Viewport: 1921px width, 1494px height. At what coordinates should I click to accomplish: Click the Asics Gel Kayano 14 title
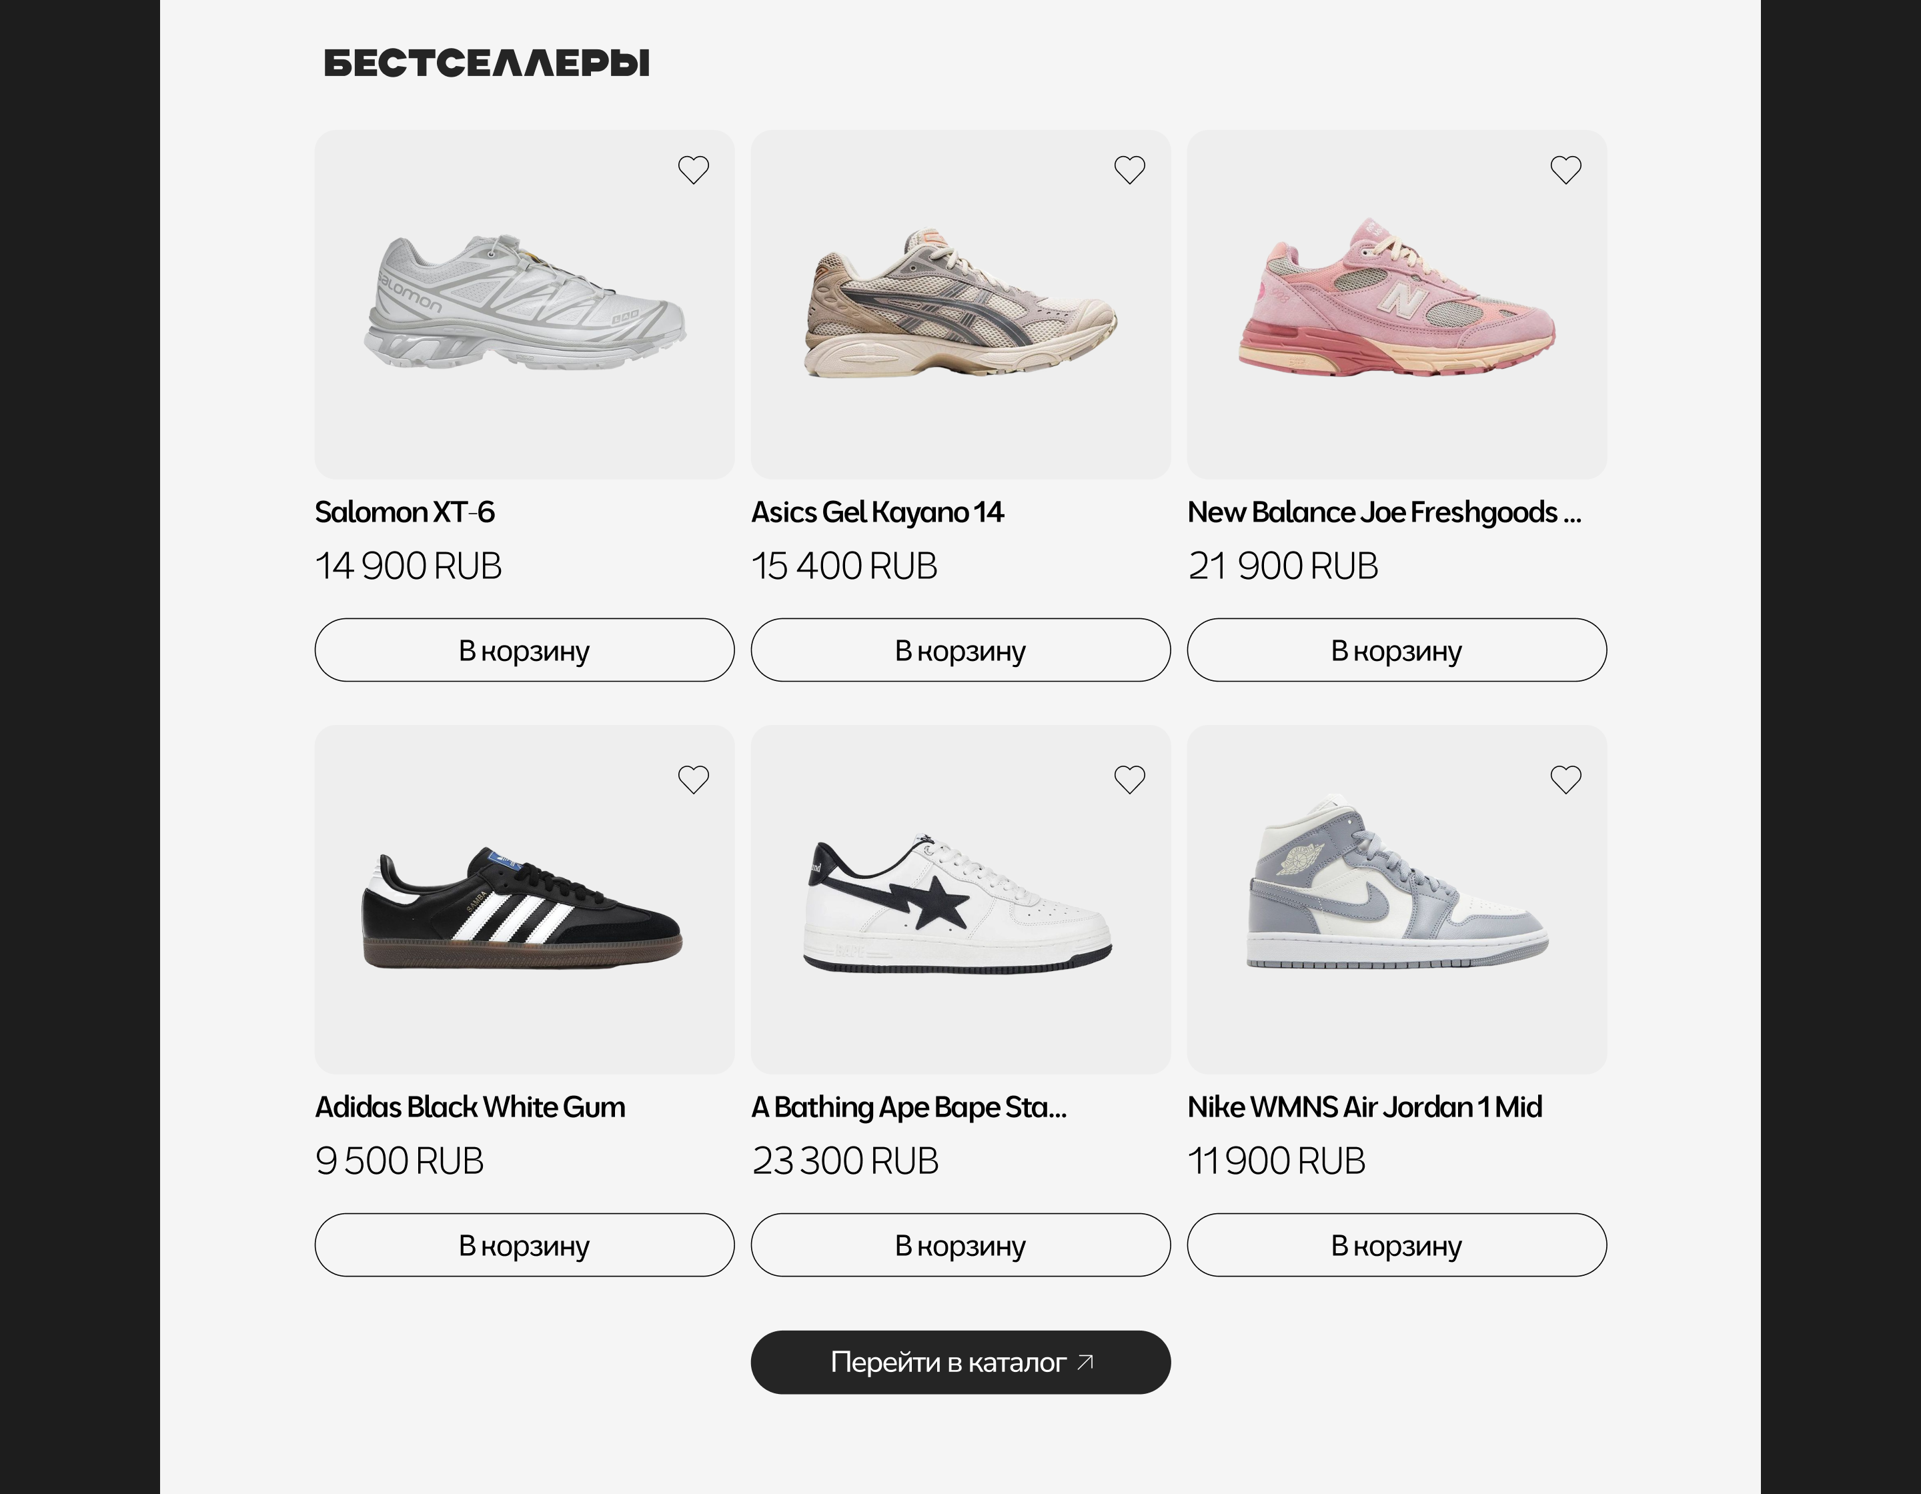tap(877, 512)
